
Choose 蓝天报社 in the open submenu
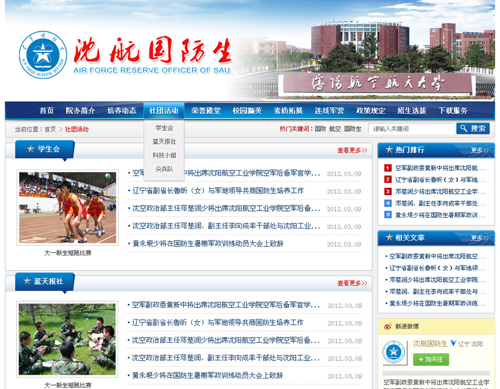tap(164, 142)
